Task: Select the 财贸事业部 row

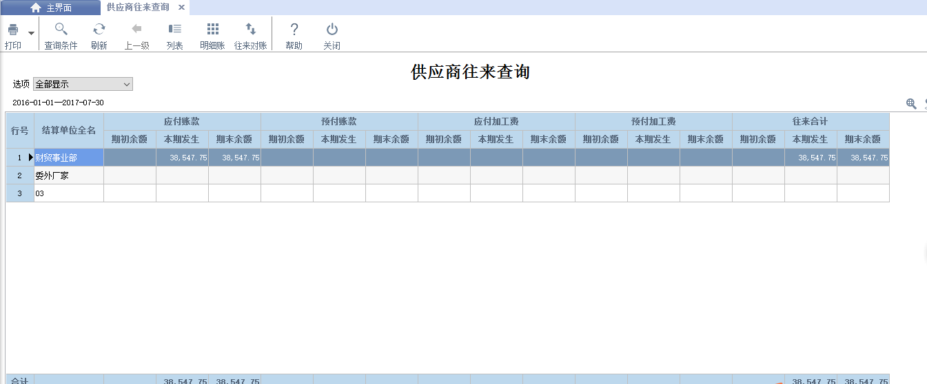Action: [68, 158]
